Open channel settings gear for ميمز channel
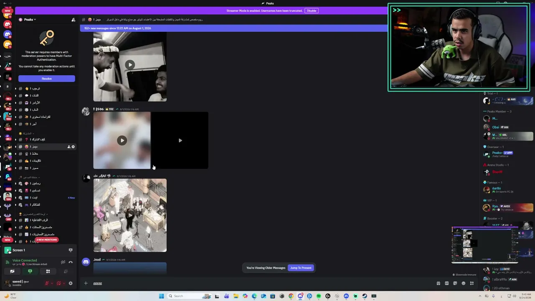The width and height of the screenshot is (535, 301). click(x=73, y=147)
